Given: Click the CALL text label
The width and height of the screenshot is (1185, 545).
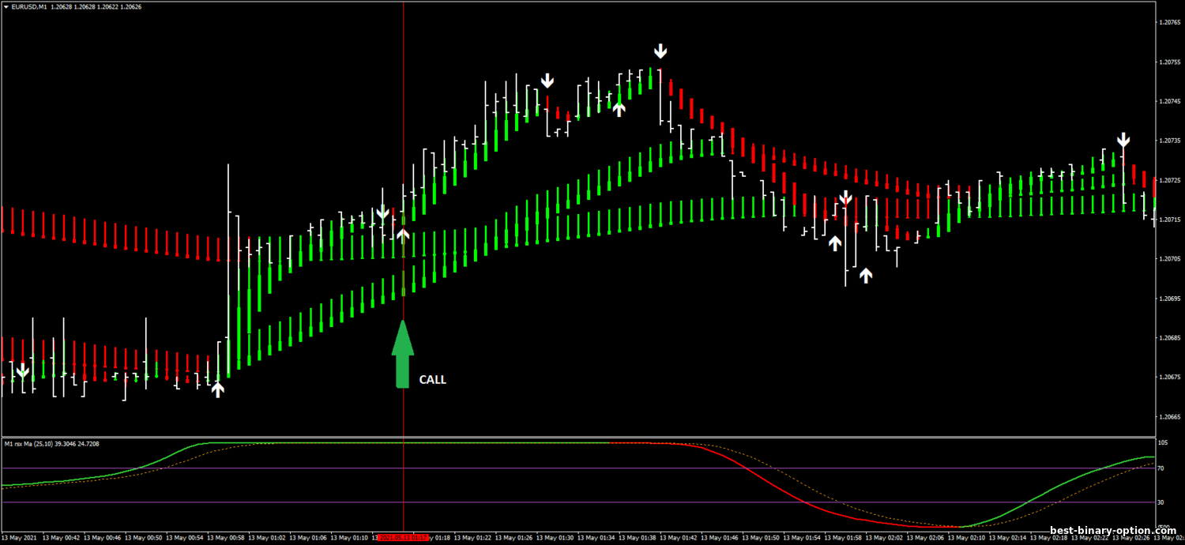Looking at the screenshot, I should coord(432,380).
